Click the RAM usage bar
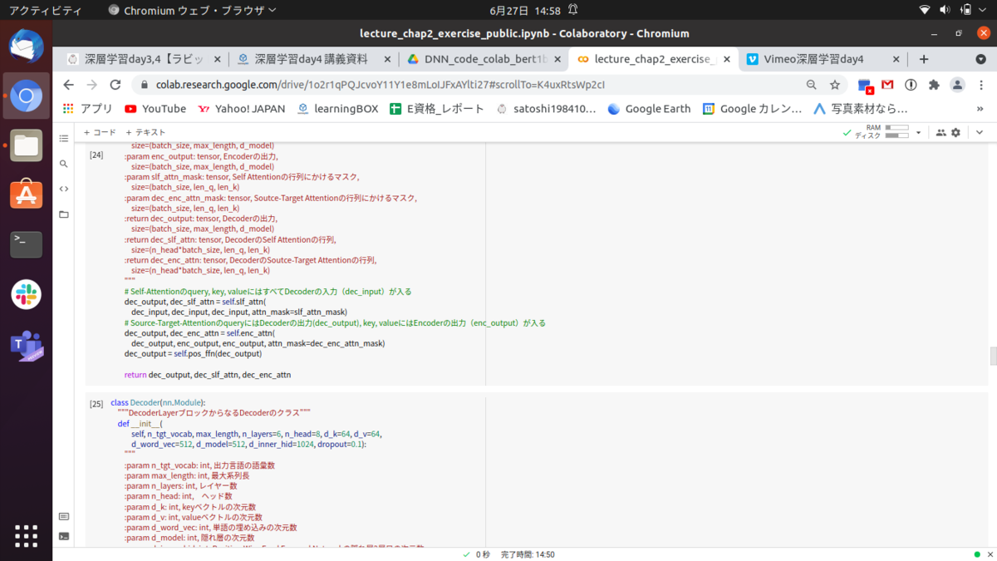This screenshot has width=997, height=561. pyautogui.click(x=897, y=128)
